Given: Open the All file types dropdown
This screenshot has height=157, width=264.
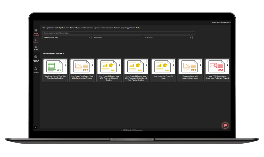Looking at the screenshot, I should 168,37.
